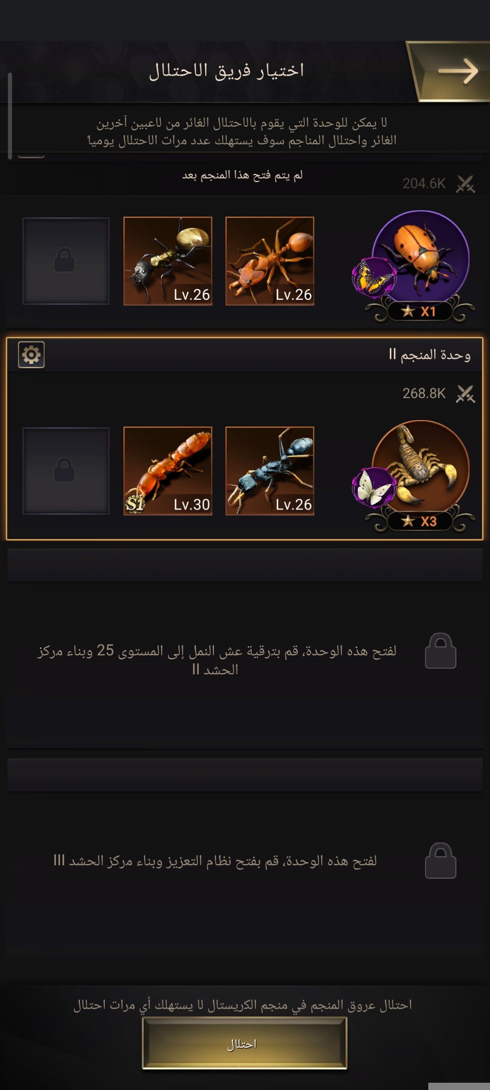The image size is (490, 1090).
Task: Select the scorpion insect portrait
Action: pos(420,468)
